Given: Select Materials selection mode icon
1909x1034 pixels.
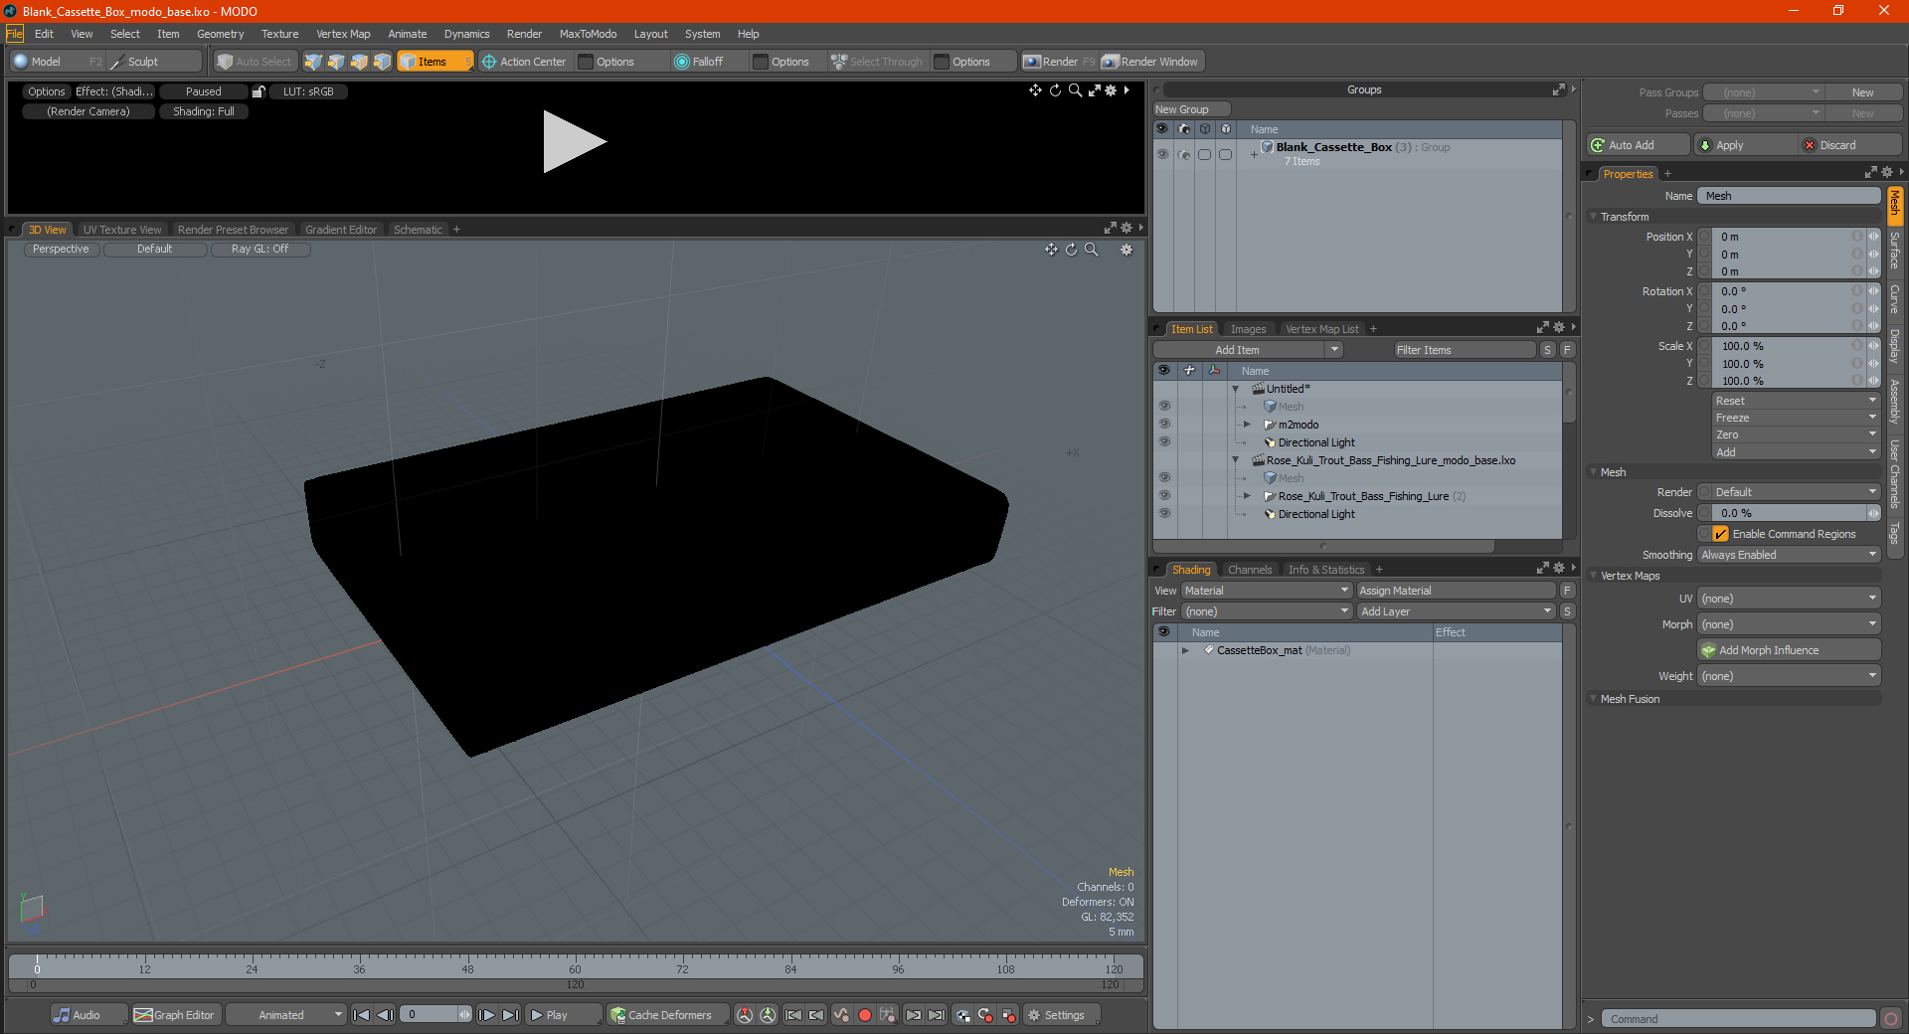Looking at the screenshot, I should coord(382,62).
